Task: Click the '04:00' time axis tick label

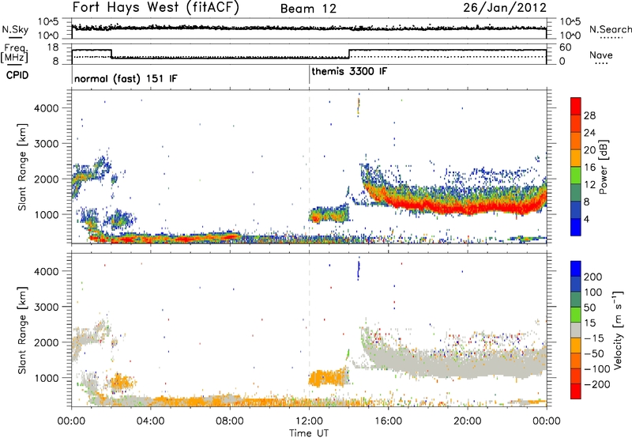Action: coord(151,421)
